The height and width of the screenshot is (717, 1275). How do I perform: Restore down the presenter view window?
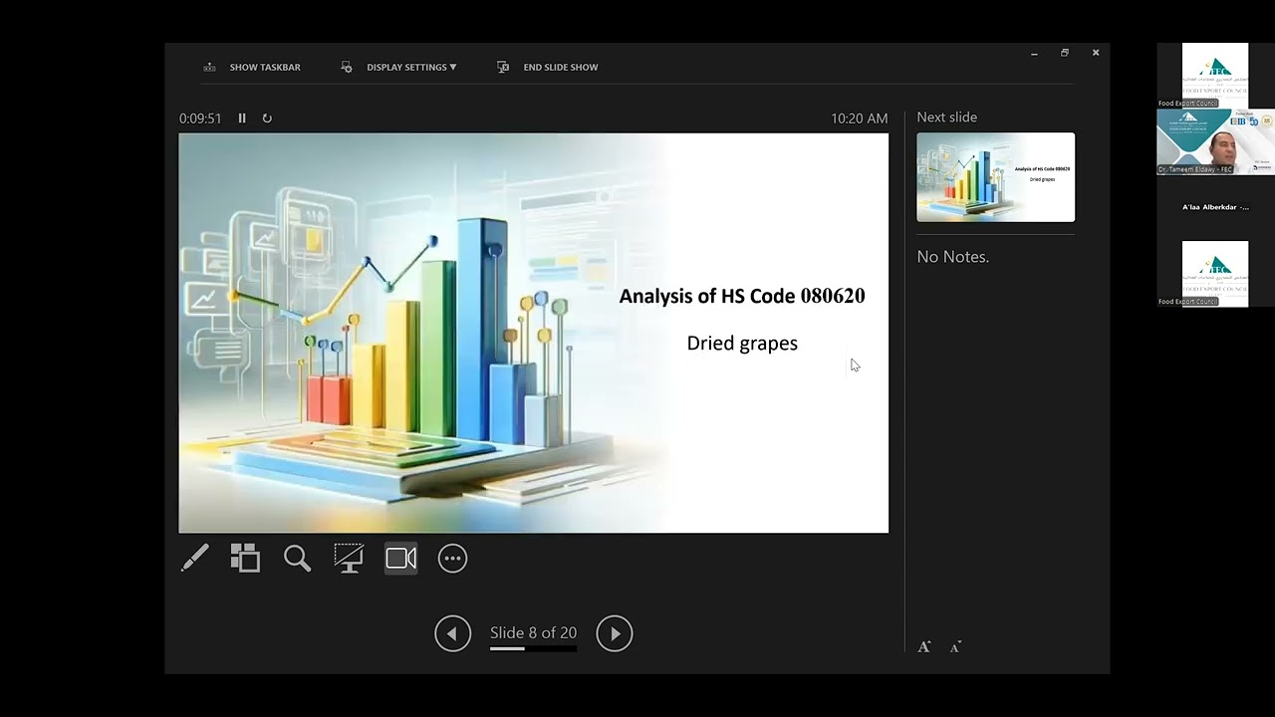[1065, 53]
